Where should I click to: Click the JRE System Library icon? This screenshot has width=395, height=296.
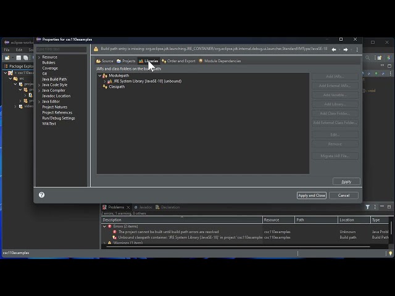point(110,81)
